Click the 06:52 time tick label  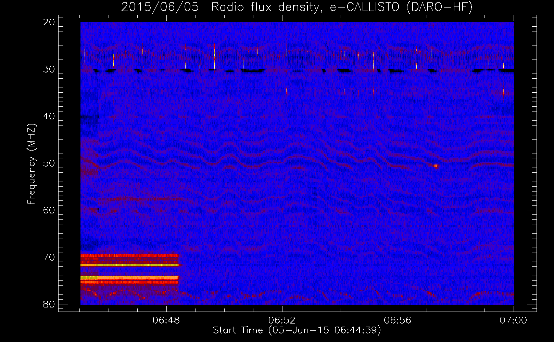[x=282, y=320]
